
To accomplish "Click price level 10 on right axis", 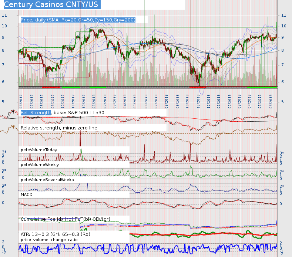I will tap(283, 26).
